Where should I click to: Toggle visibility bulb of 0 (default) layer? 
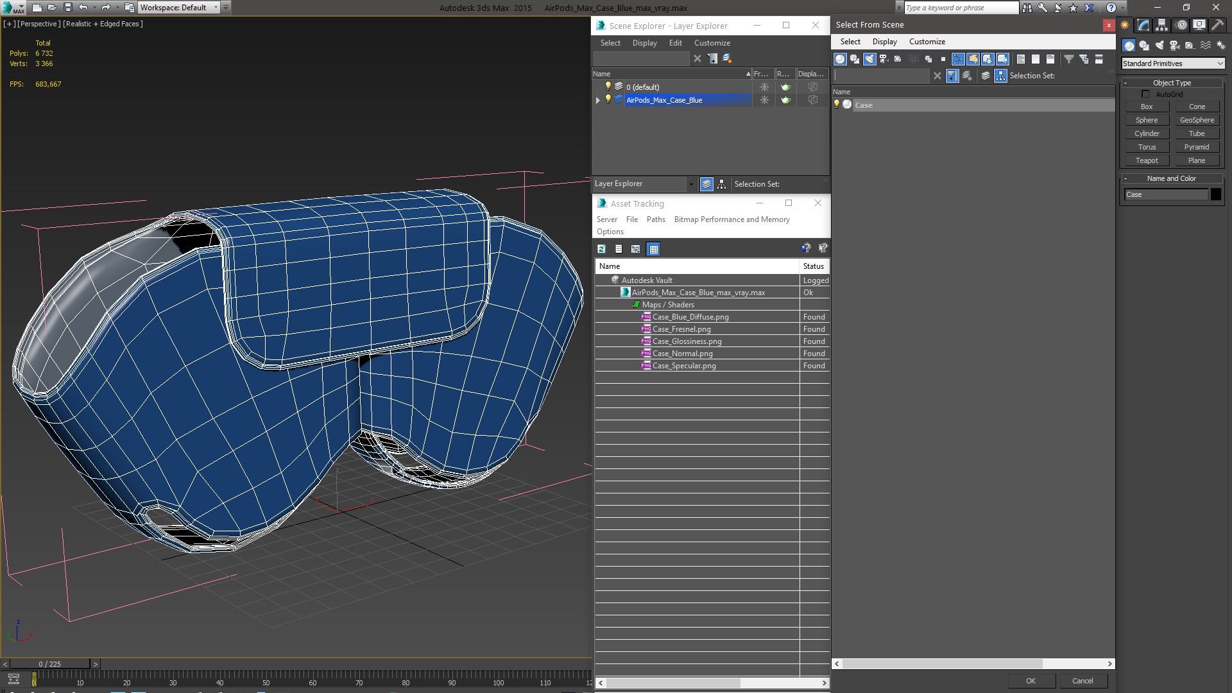point(608,86)
